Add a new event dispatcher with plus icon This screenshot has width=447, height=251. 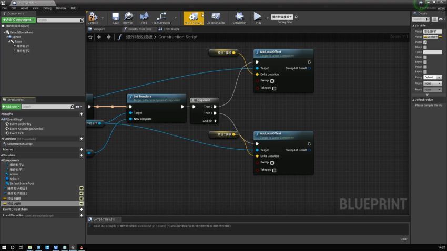[81, 209]
